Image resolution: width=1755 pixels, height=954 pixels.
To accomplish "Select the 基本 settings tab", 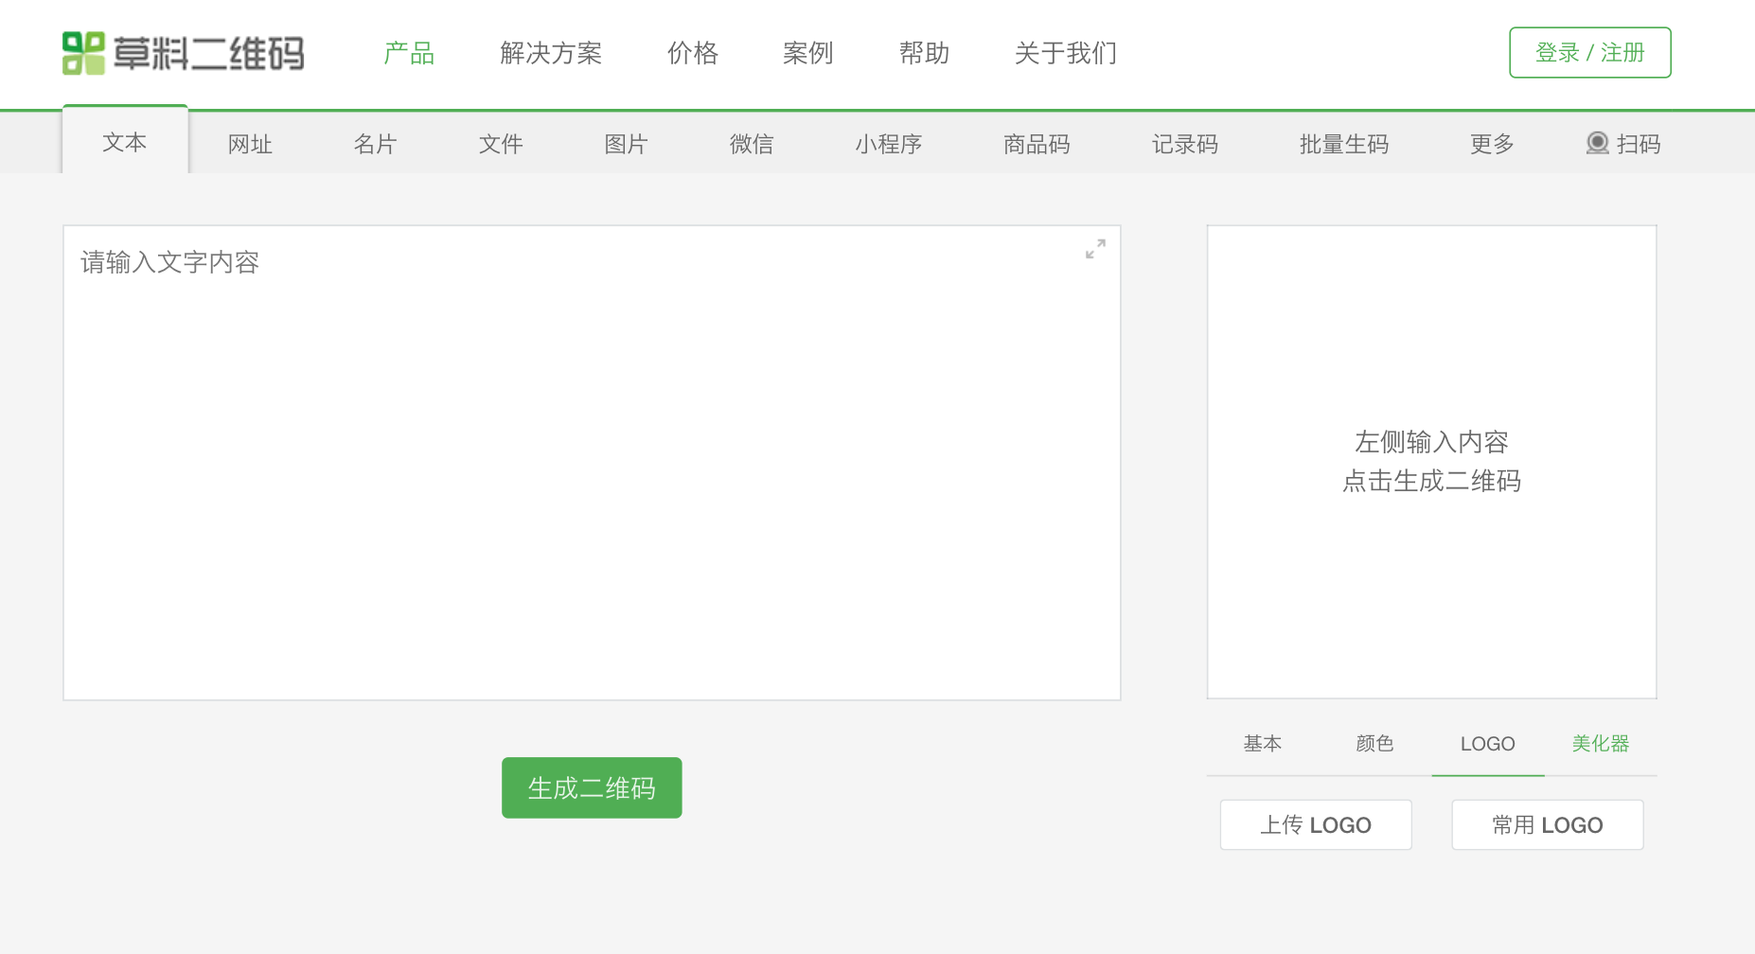I will (x=1263, y=744).
